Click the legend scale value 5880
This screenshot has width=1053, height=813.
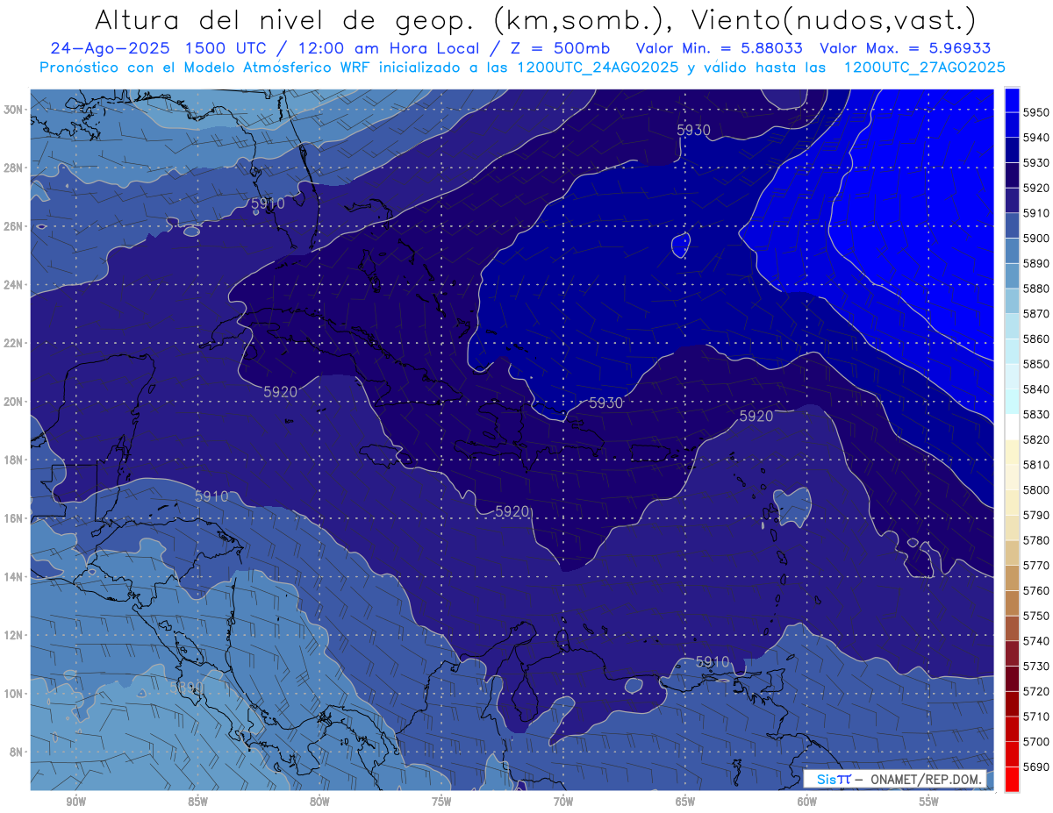point(1036,289)
